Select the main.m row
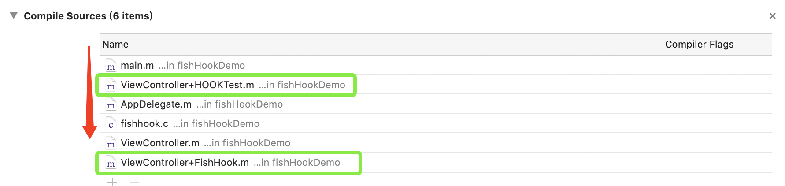The width and height of the screenshot is (785, 186). coord(436,65)
